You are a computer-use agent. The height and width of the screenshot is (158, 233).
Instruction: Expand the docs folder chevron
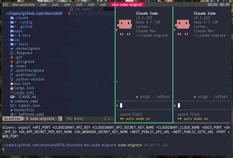pyautogui.click(x=8, y=35)
